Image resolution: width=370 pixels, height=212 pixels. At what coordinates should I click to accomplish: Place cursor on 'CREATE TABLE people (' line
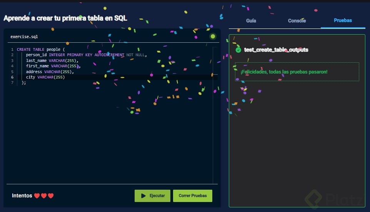point(41,49)
